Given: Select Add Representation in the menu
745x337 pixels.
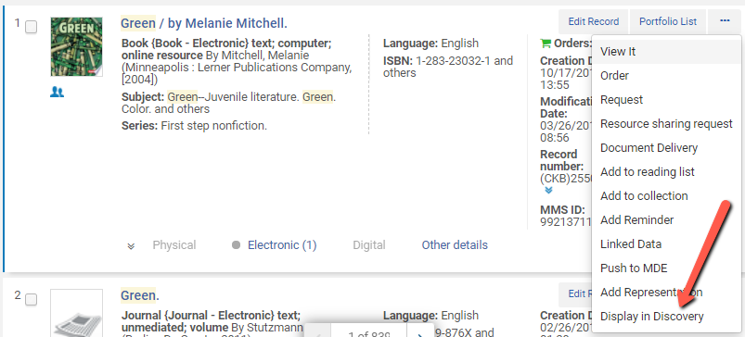Looking at the screenshot, I should (x=667, y=293).
